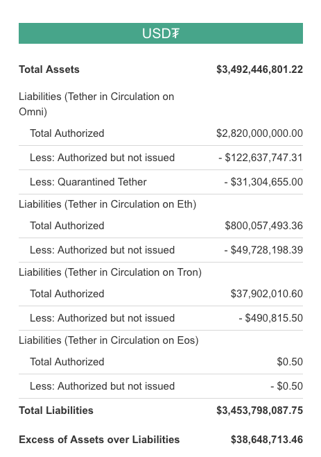Click Excess of Assets over Liabilities $38,648,713.46
Image resolution: width=321 pixels, height=457 pixels.
pos(267,440)
